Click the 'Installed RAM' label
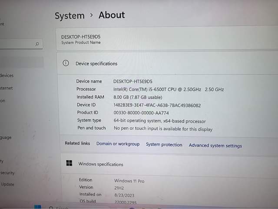Viewport: 278px width, 209px height. click(90, 97)
